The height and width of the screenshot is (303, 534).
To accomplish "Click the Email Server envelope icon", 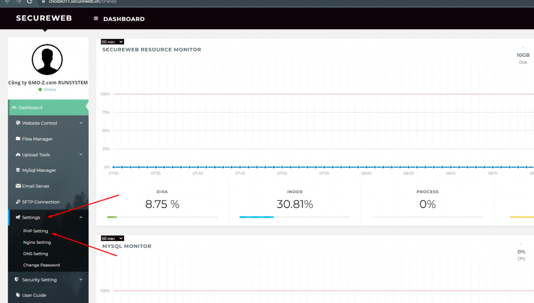I will (18, 186).
